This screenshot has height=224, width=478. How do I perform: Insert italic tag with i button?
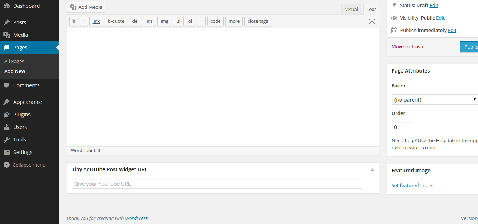click(x=84, y=21)
